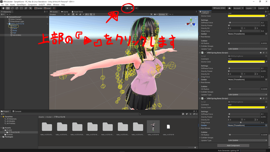Open the VRM0 menu
Image resolution: width=270 pixels, height=152 pixels.
point(49,5)
